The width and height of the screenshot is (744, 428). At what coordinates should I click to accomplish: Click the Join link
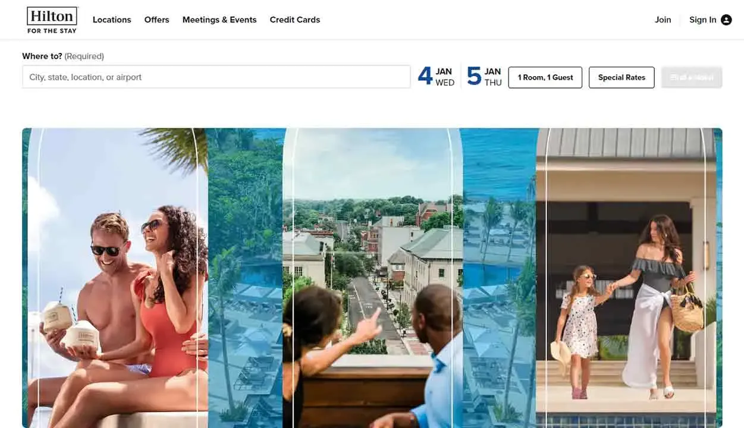(663, 20)
